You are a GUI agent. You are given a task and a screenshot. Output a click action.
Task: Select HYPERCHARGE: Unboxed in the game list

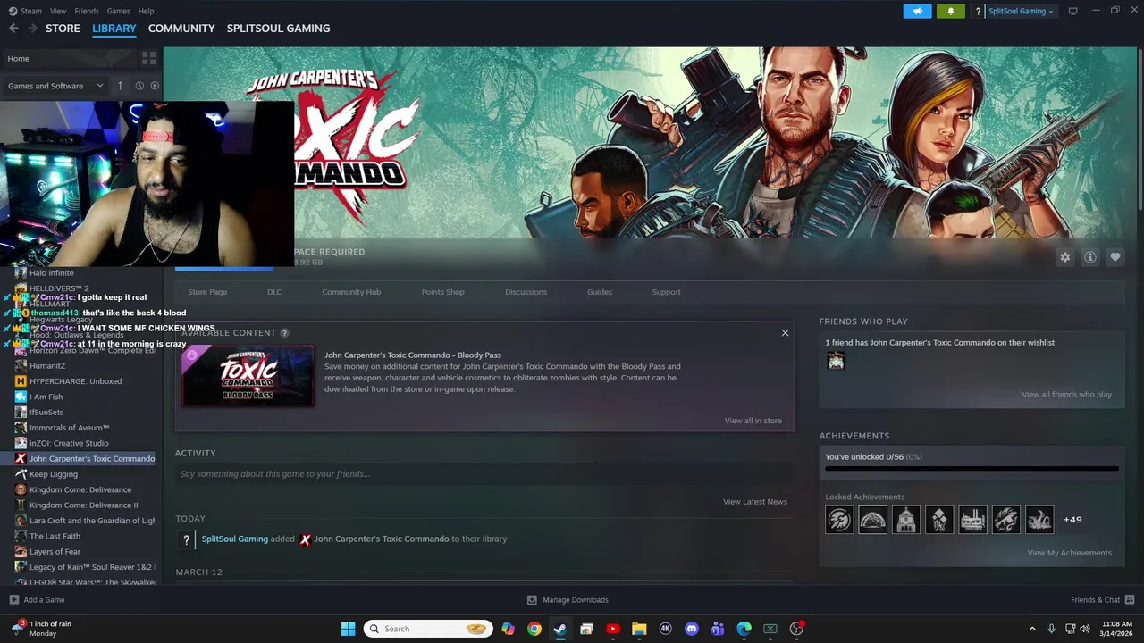point(76,381)
